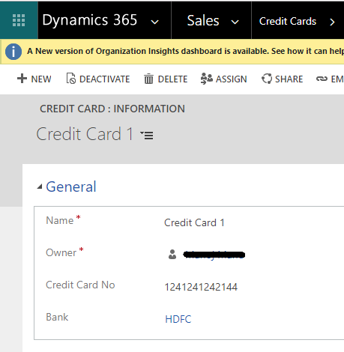This screenshot has height=352, width=344.
Task: Click the Share circular icon
Action: click(267, 79)
